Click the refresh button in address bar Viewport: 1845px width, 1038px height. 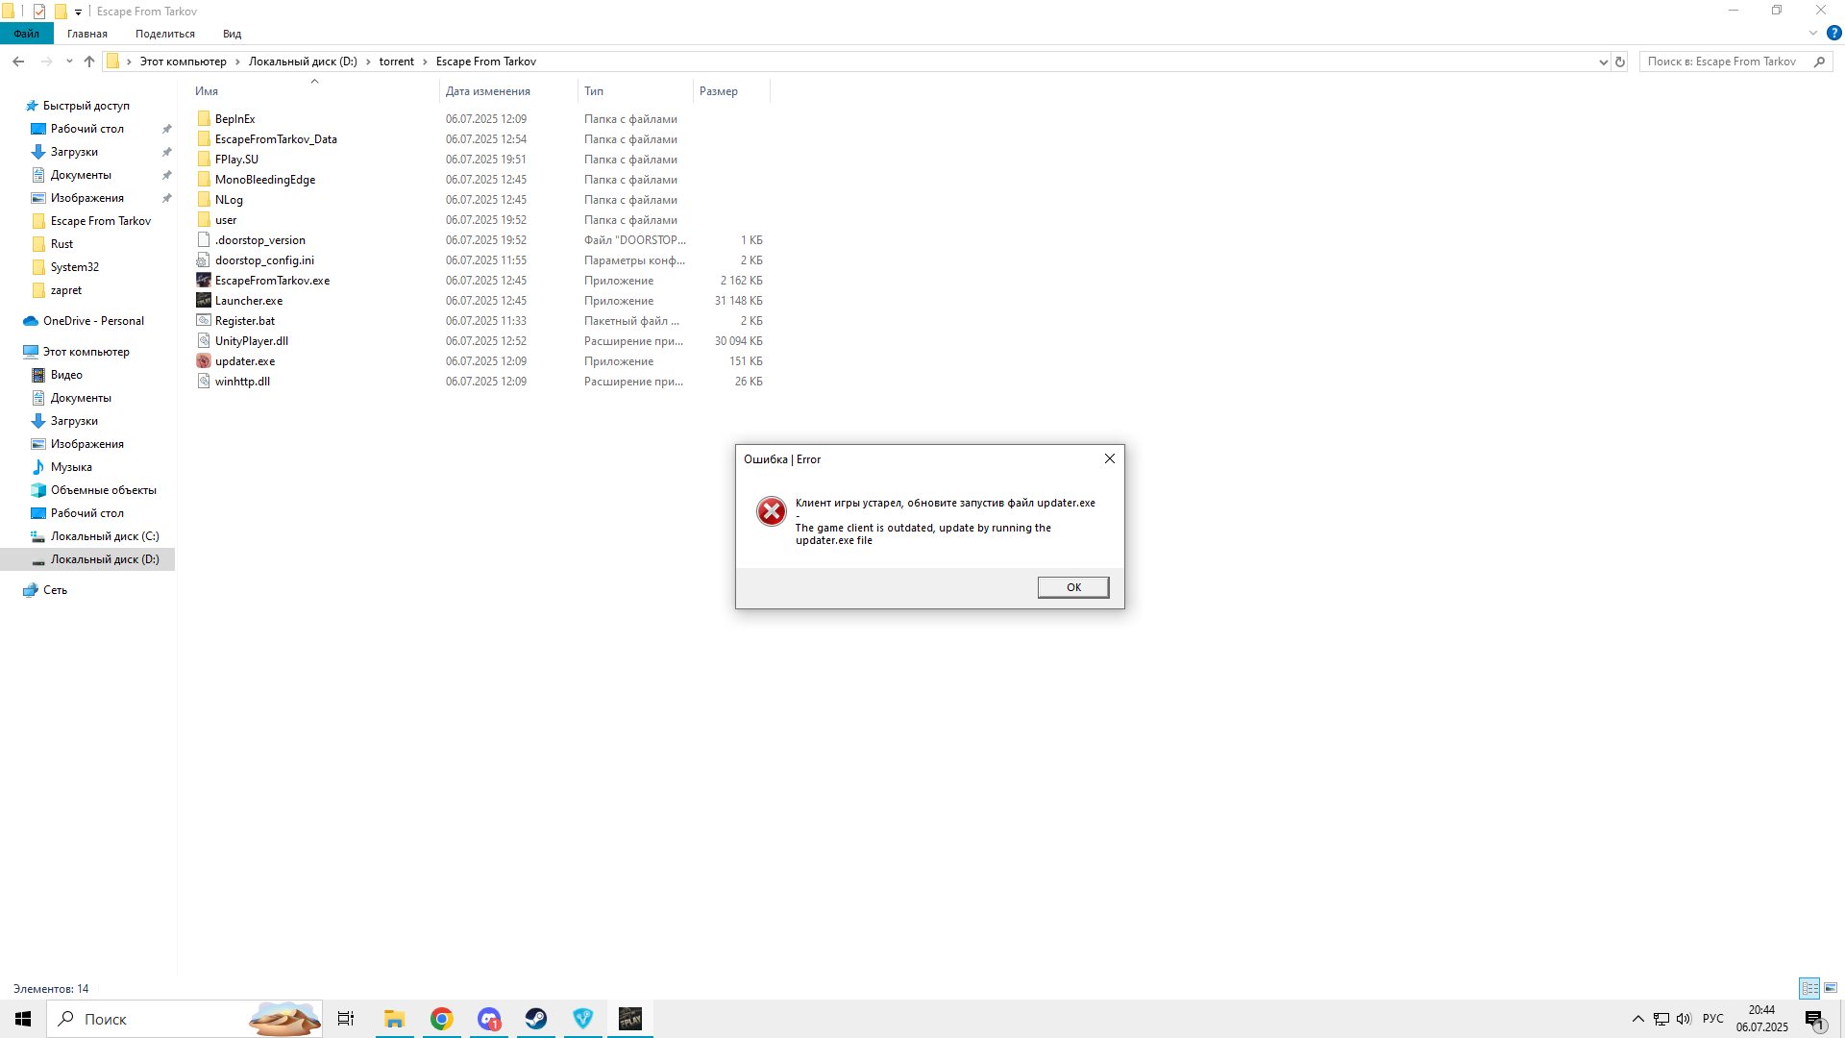1620,62
